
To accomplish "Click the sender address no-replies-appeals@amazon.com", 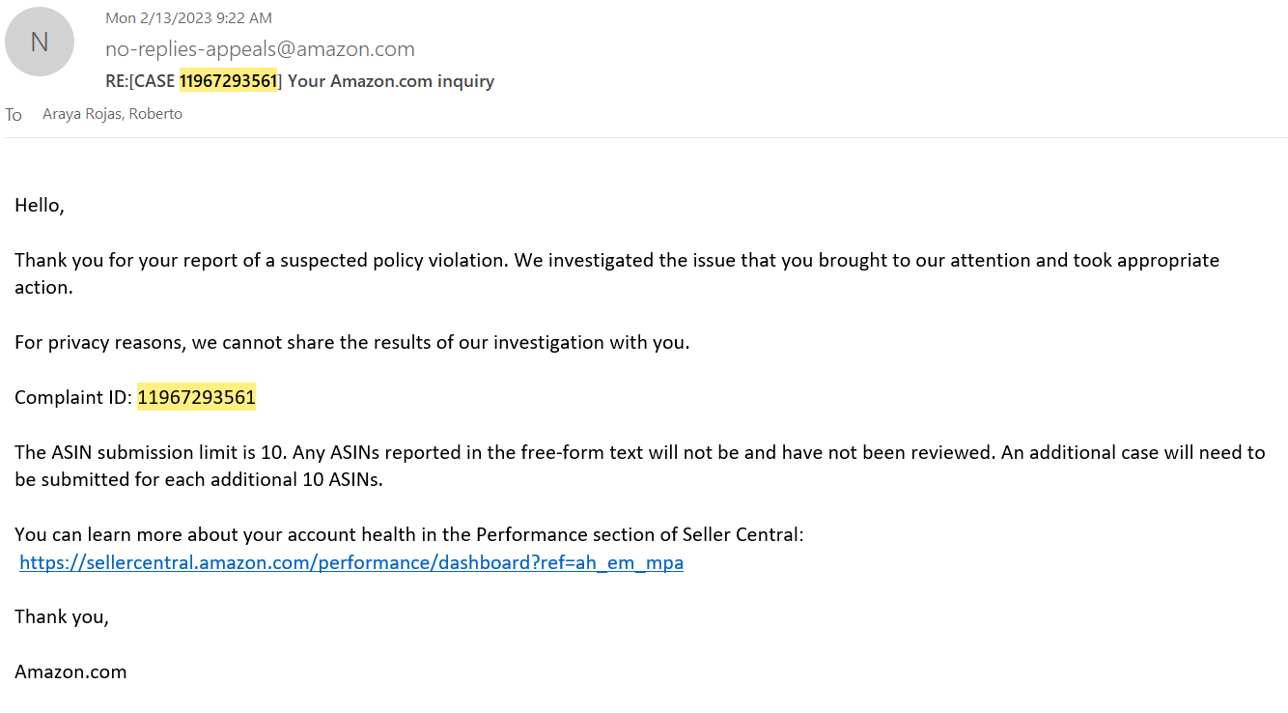I will coord(260,49).
